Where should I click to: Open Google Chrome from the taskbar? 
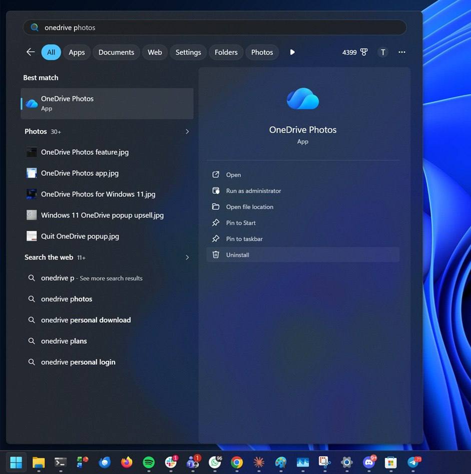click(x=237, y=462)
